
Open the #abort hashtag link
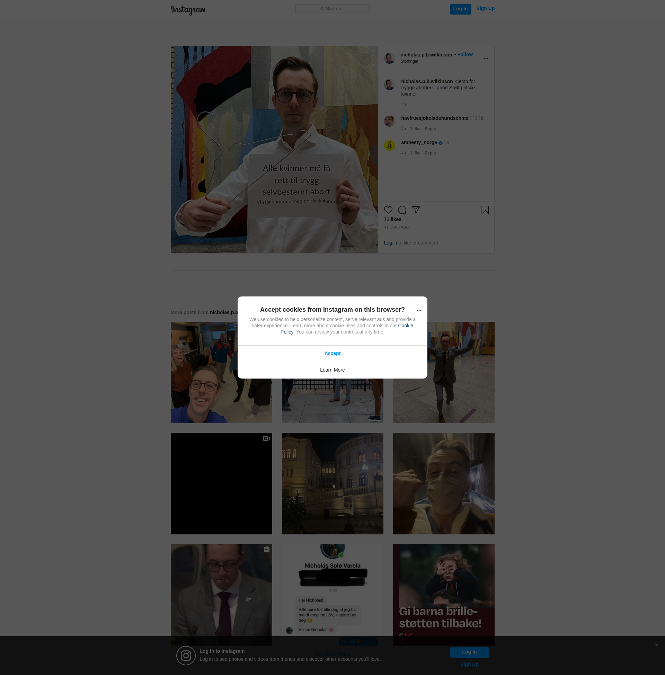[441, 88]
